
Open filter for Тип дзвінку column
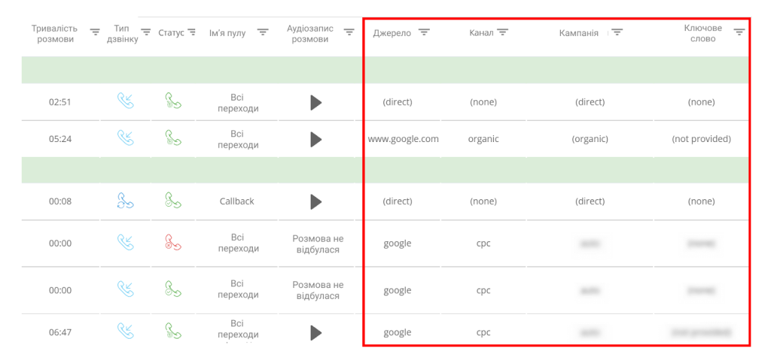pyautogui.click(x=146, y=32)
